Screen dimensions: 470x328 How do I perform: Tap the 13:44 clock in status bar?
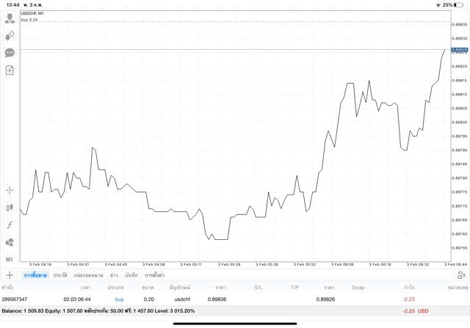click(12, 5)
